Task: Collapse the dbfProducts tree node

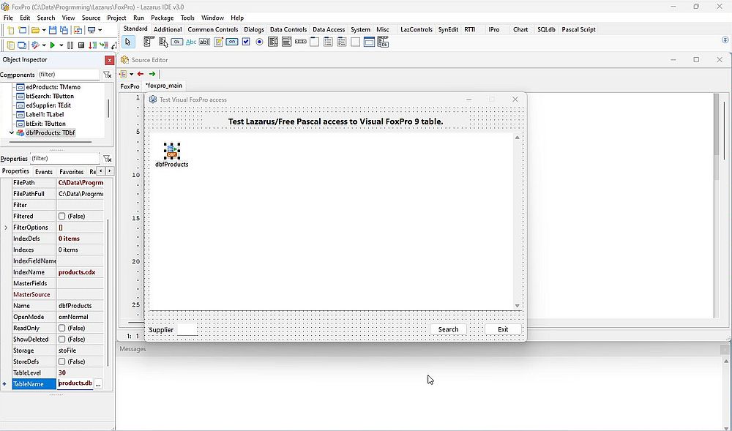Action: coord(12,133)
